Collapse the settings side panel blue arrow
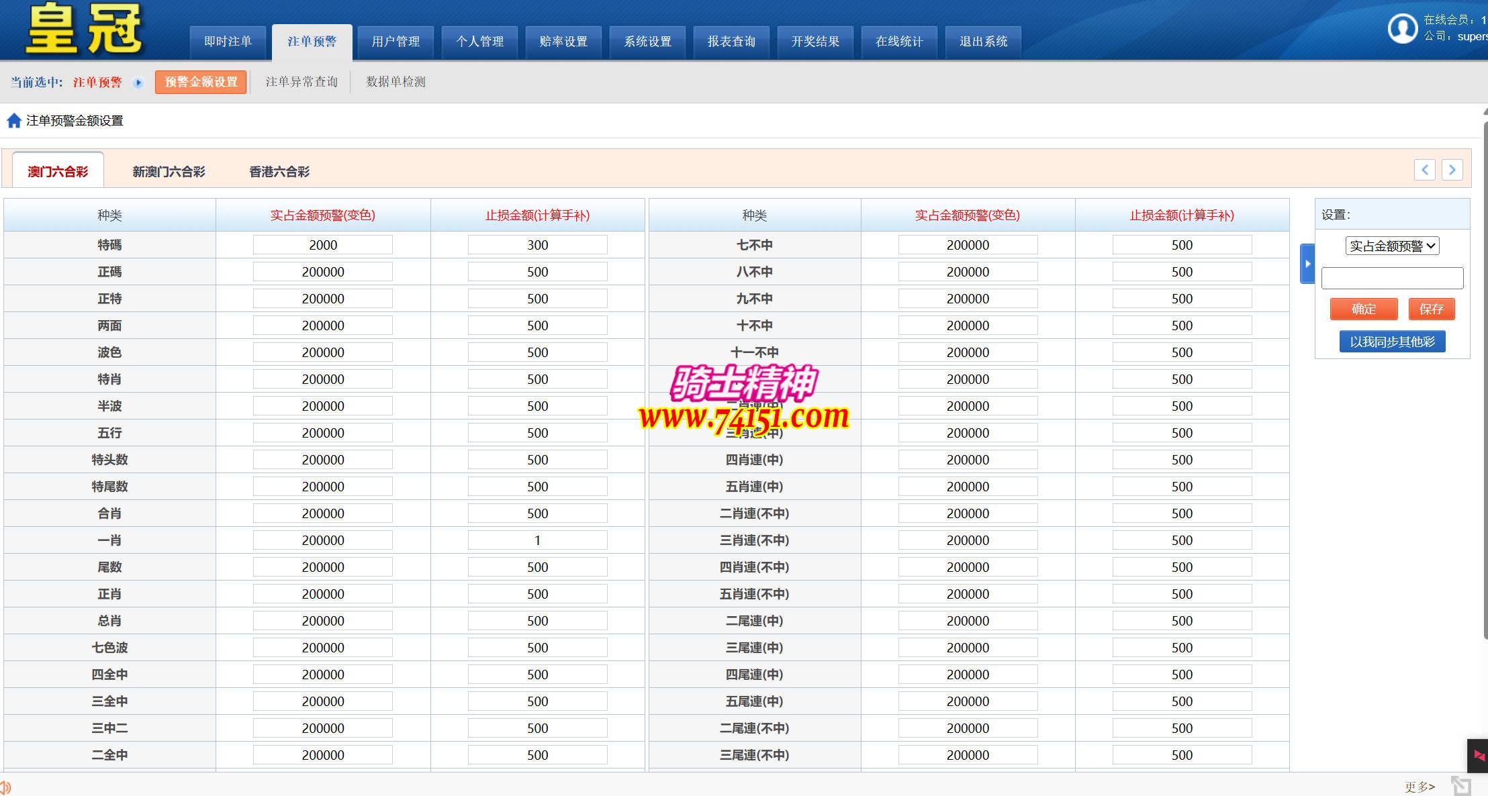Viewport: 1488px width, 796px height. (1307, 264)
